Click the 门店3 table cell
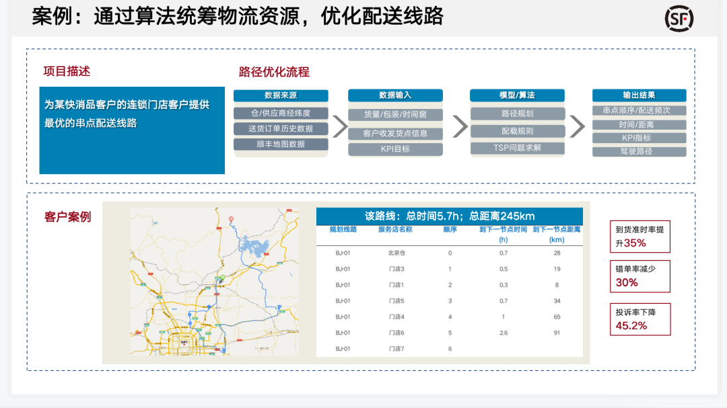 pos(396,269)
